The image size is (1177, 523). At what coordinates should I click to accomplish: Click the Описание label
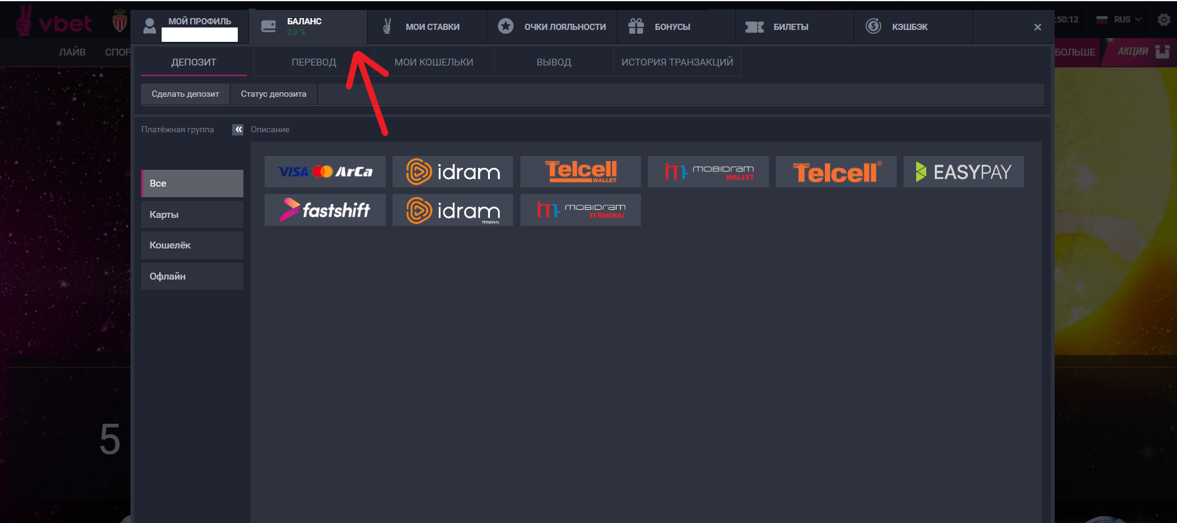[x=270, y=129]
